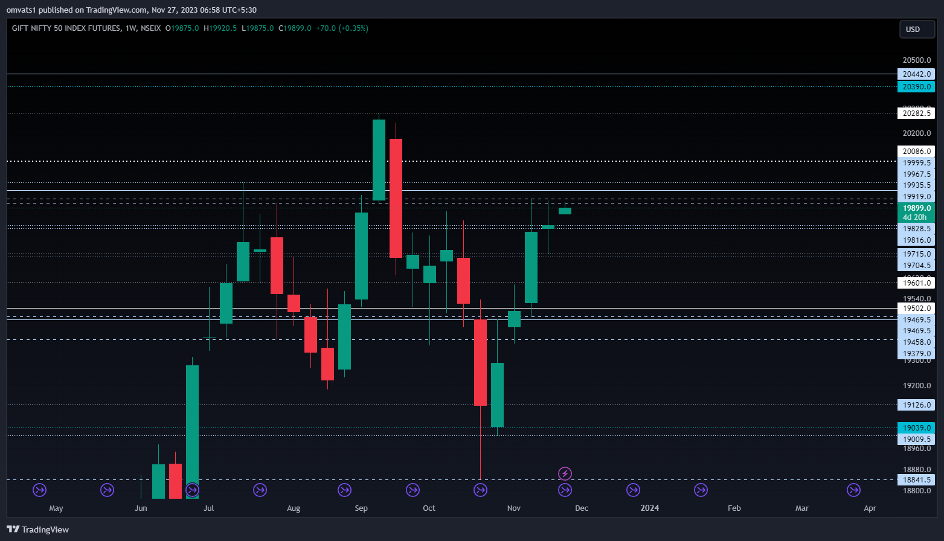Viewport: 944px width, 541px height.
Task: Click the close value C19899.0
Action: (x=295, y=28)
